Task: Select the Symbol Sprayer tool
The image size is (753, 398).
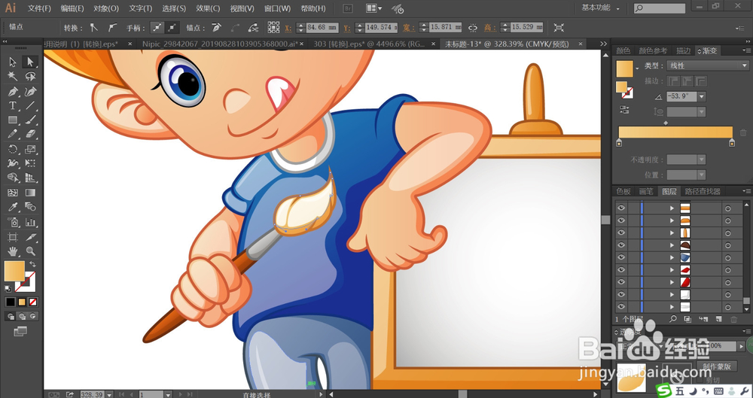Action: pos(13,222)
